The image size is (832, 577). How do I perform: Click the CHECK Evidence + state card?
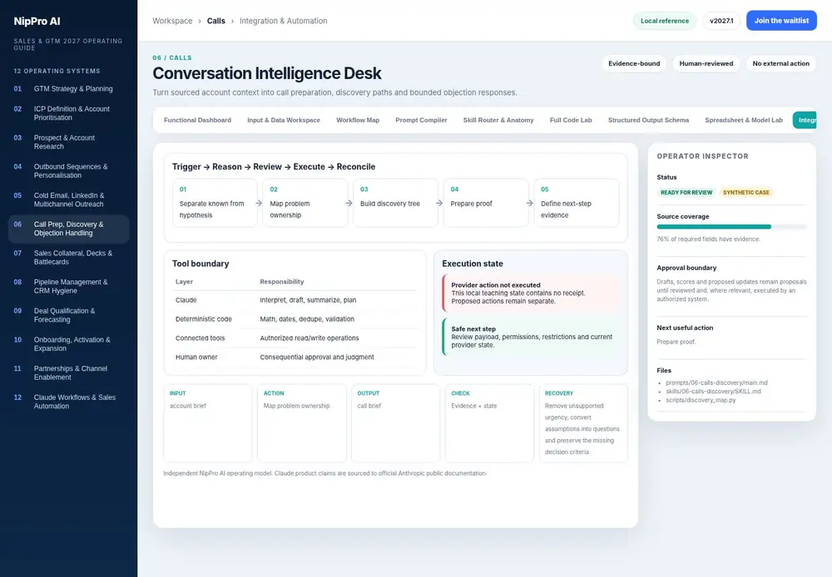tap(489, 423)
